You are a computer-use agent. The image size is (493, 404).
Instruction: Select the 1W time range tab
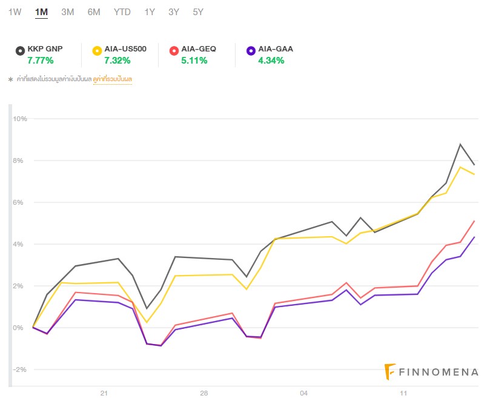15,12
